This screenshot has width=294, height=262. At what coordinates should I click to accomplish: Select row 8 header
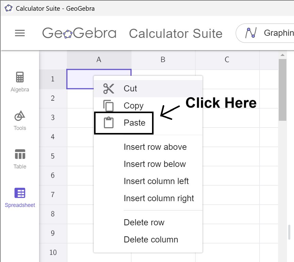point(53,214)
